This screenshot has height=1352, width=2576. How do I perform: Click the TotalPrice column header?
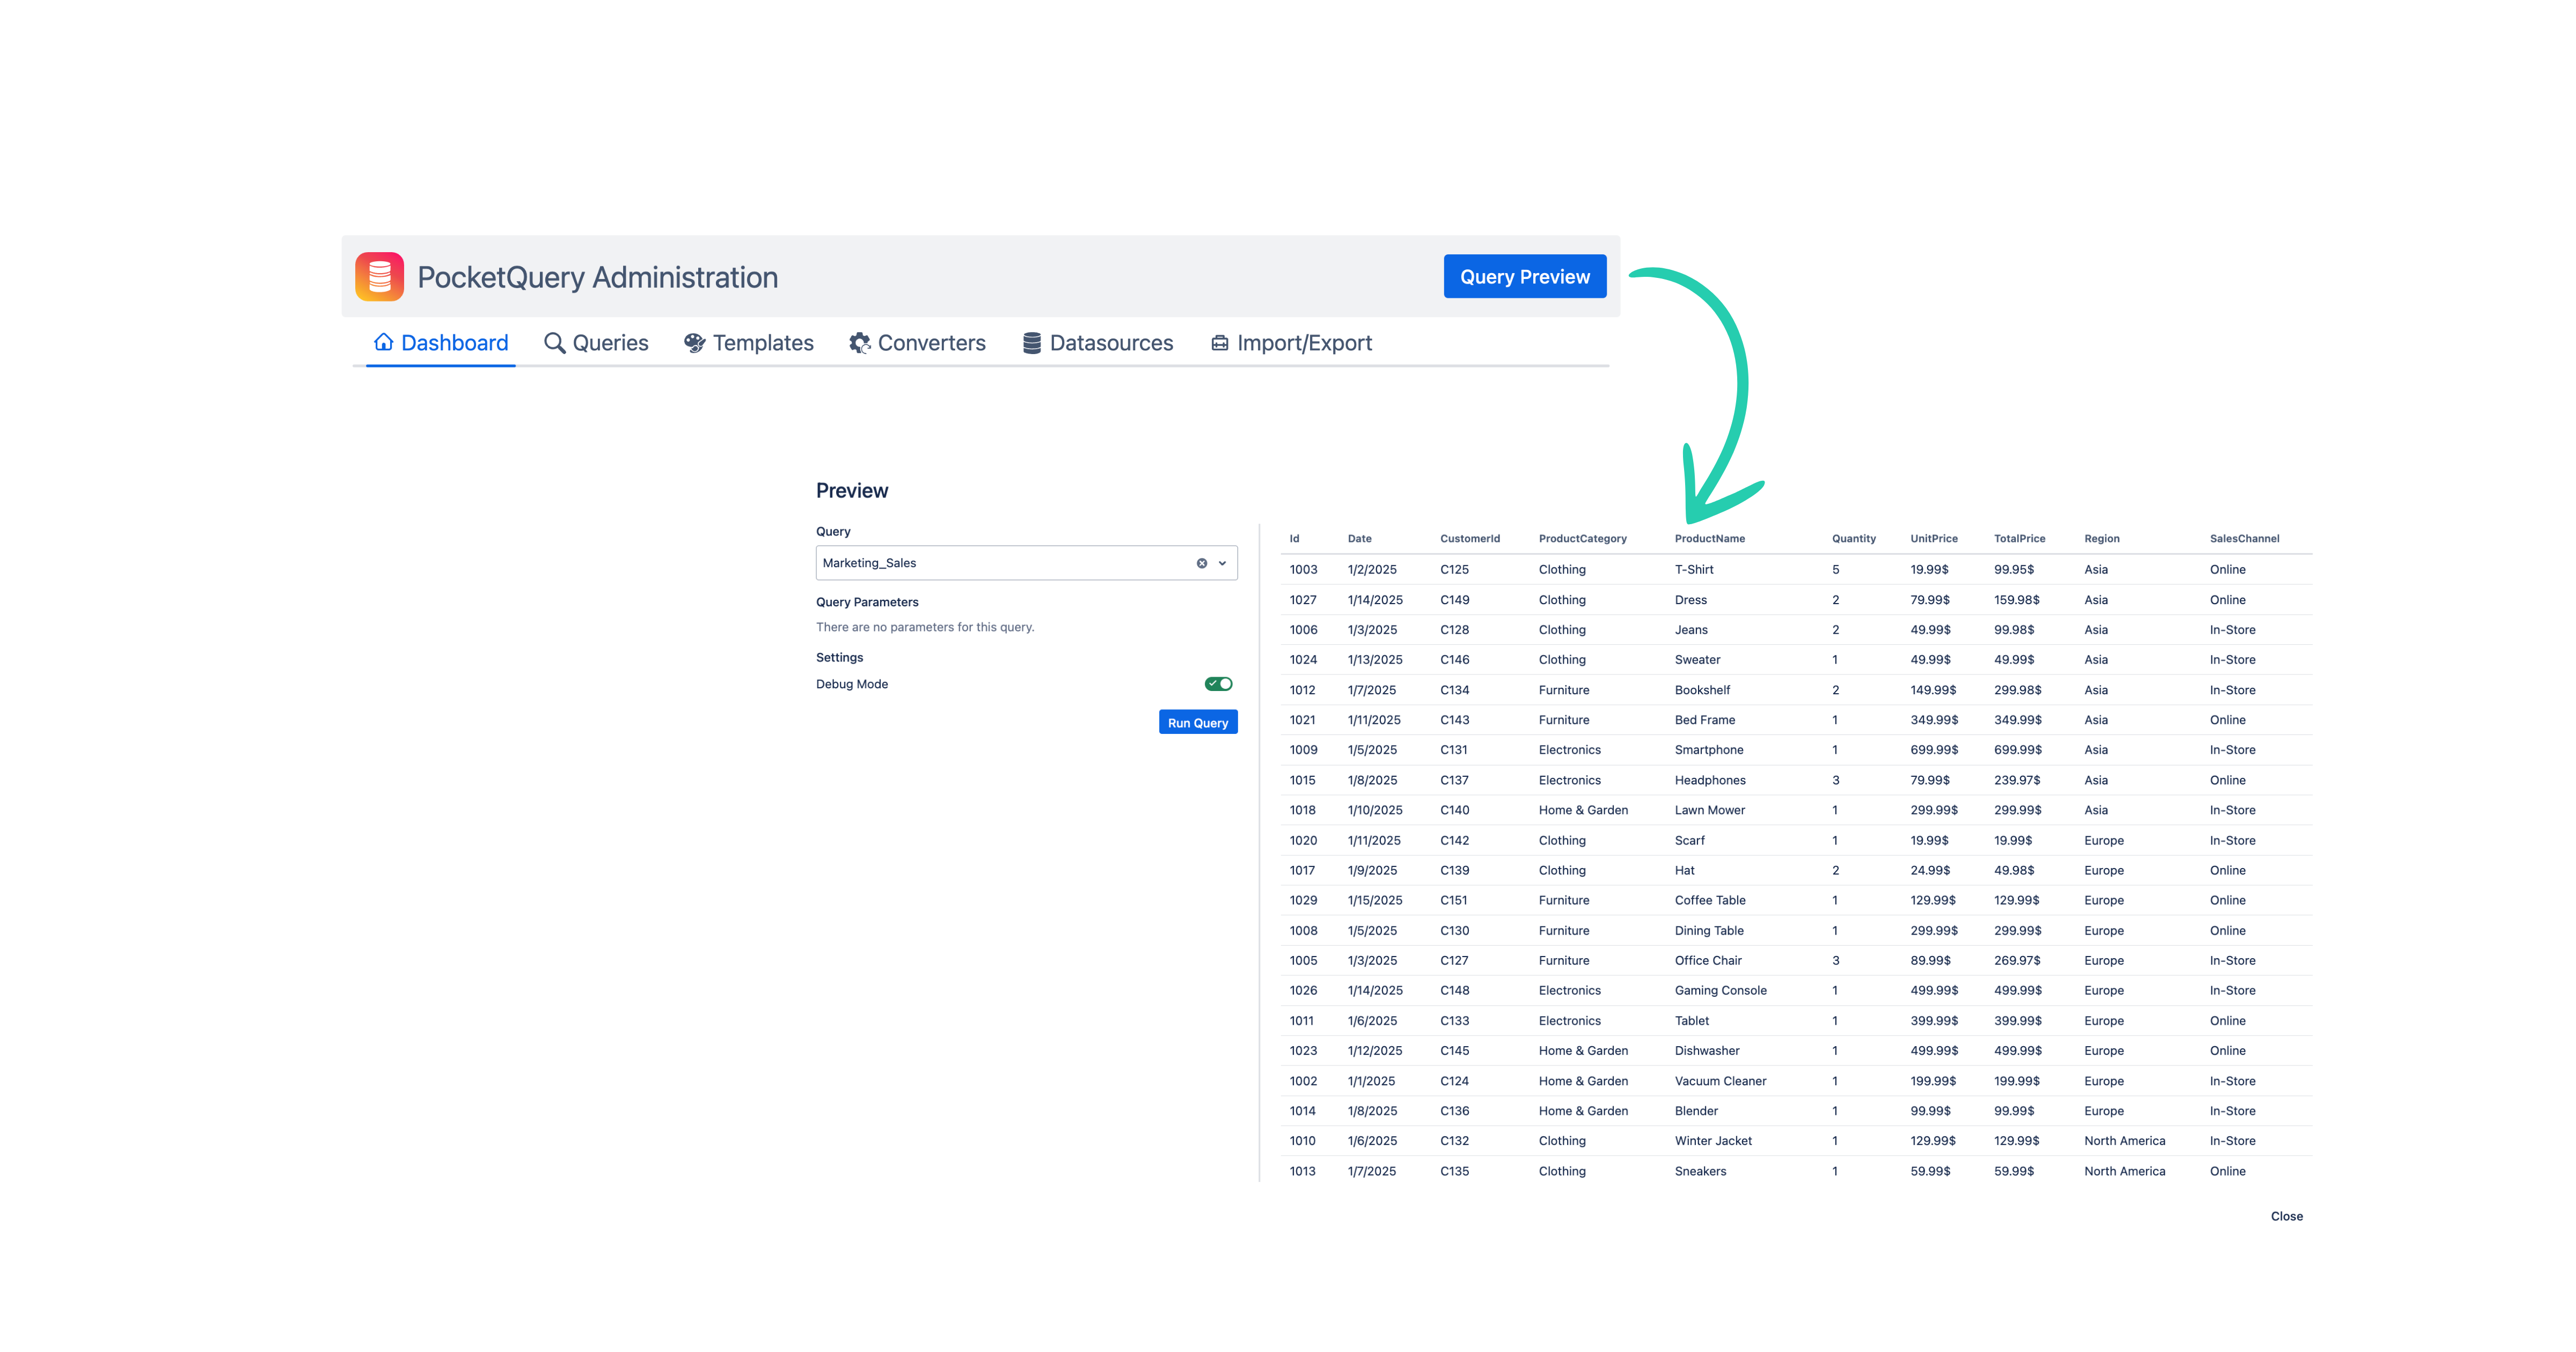2019,539
